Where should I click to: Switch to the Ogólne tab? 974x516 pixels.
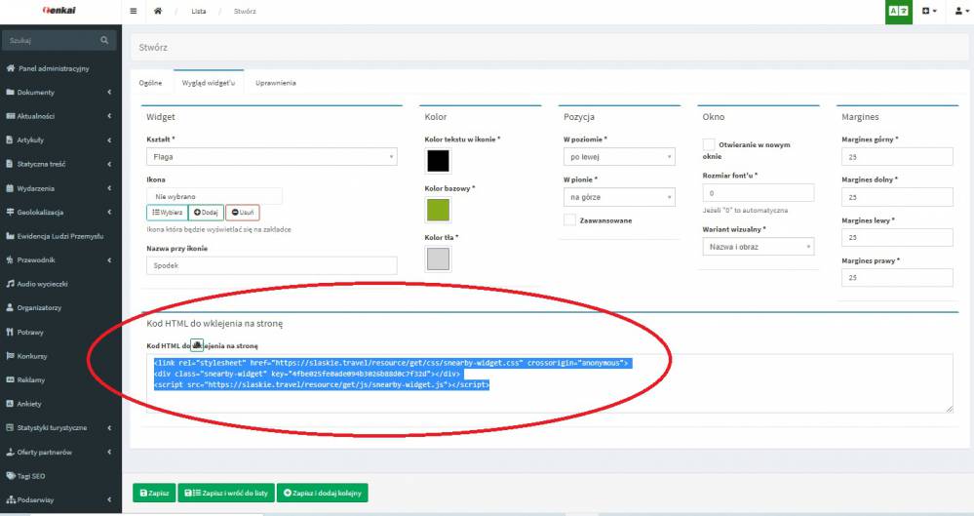[x=150, y=84]
